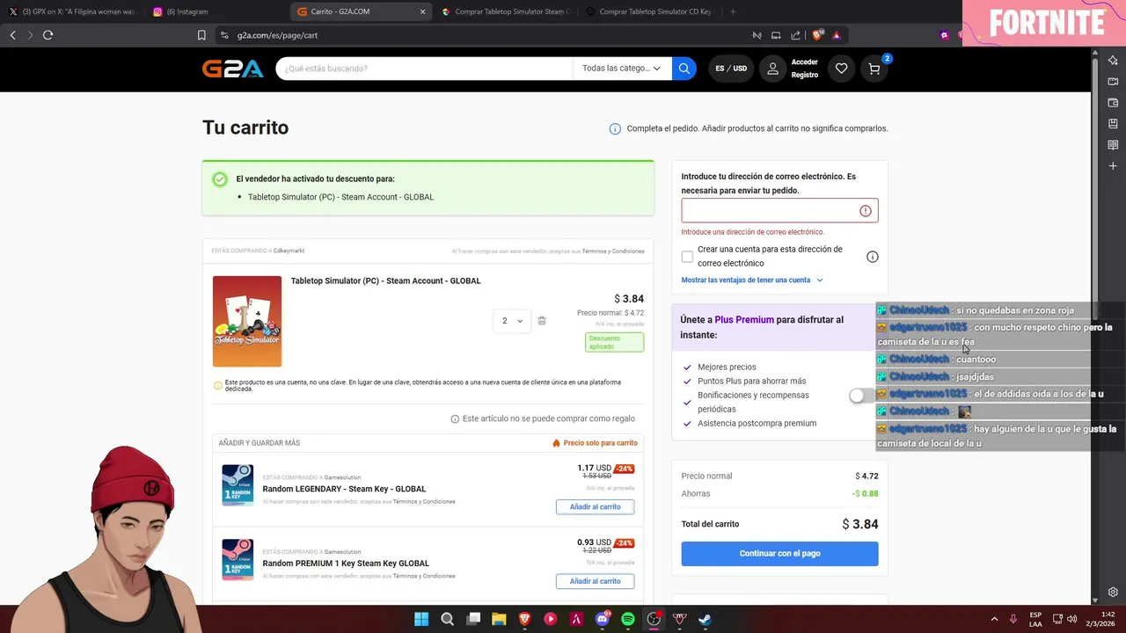The height and width of the screenshot is (633, 1126).
Task: Open Steam from the taskbar
Action: tap(705, 619)
